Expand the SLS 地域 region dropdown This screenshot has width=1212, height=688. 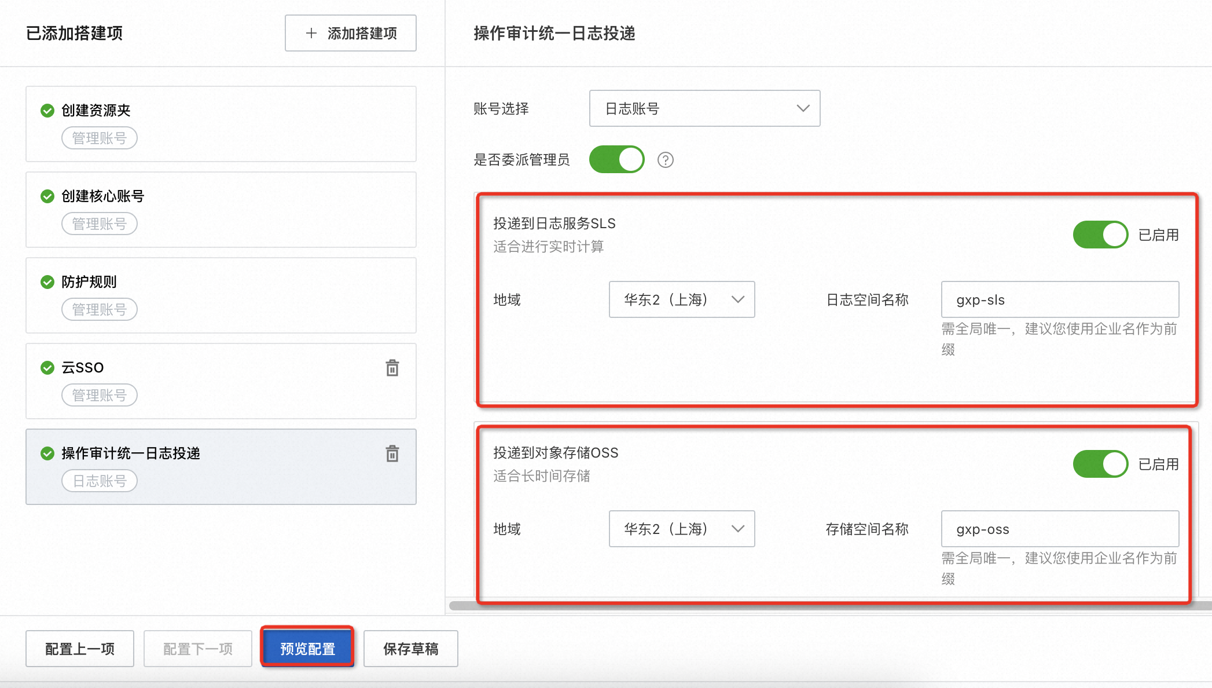(x=681, y=299)
